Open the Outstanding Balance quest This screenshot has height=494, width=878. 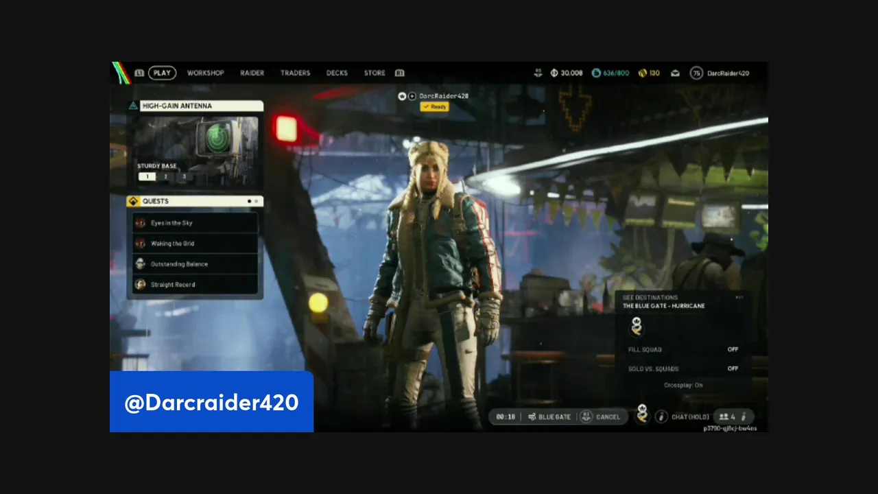[195, 264]
